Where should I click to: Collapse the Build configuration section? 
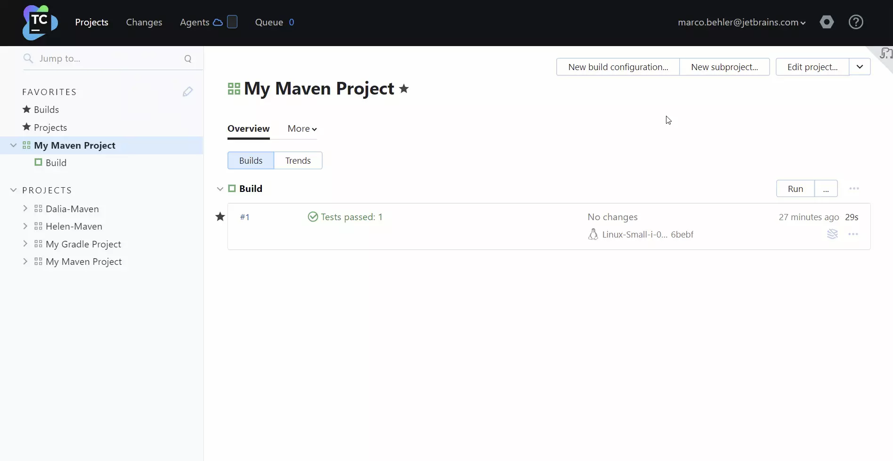[220, 189]
